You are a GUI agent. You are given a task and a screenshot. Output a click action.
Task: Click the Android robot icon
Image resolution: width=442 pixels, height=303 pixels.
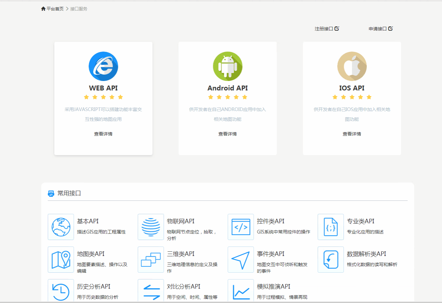pos(228,66)
